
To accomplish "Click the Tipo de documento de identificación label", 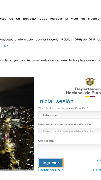I will point(62,108).
